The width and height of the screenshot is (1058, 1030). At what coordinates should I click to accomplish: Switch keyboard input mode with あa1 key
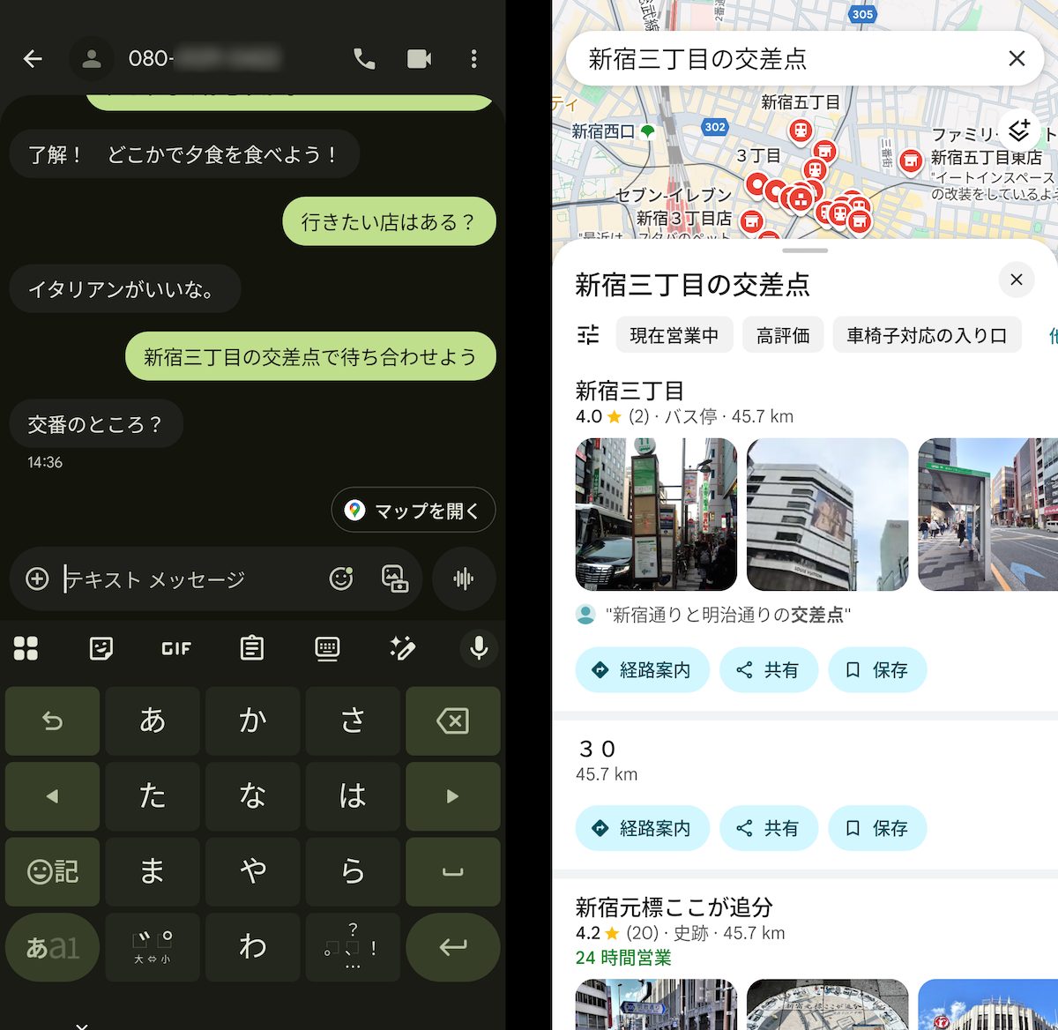(52, 947)
